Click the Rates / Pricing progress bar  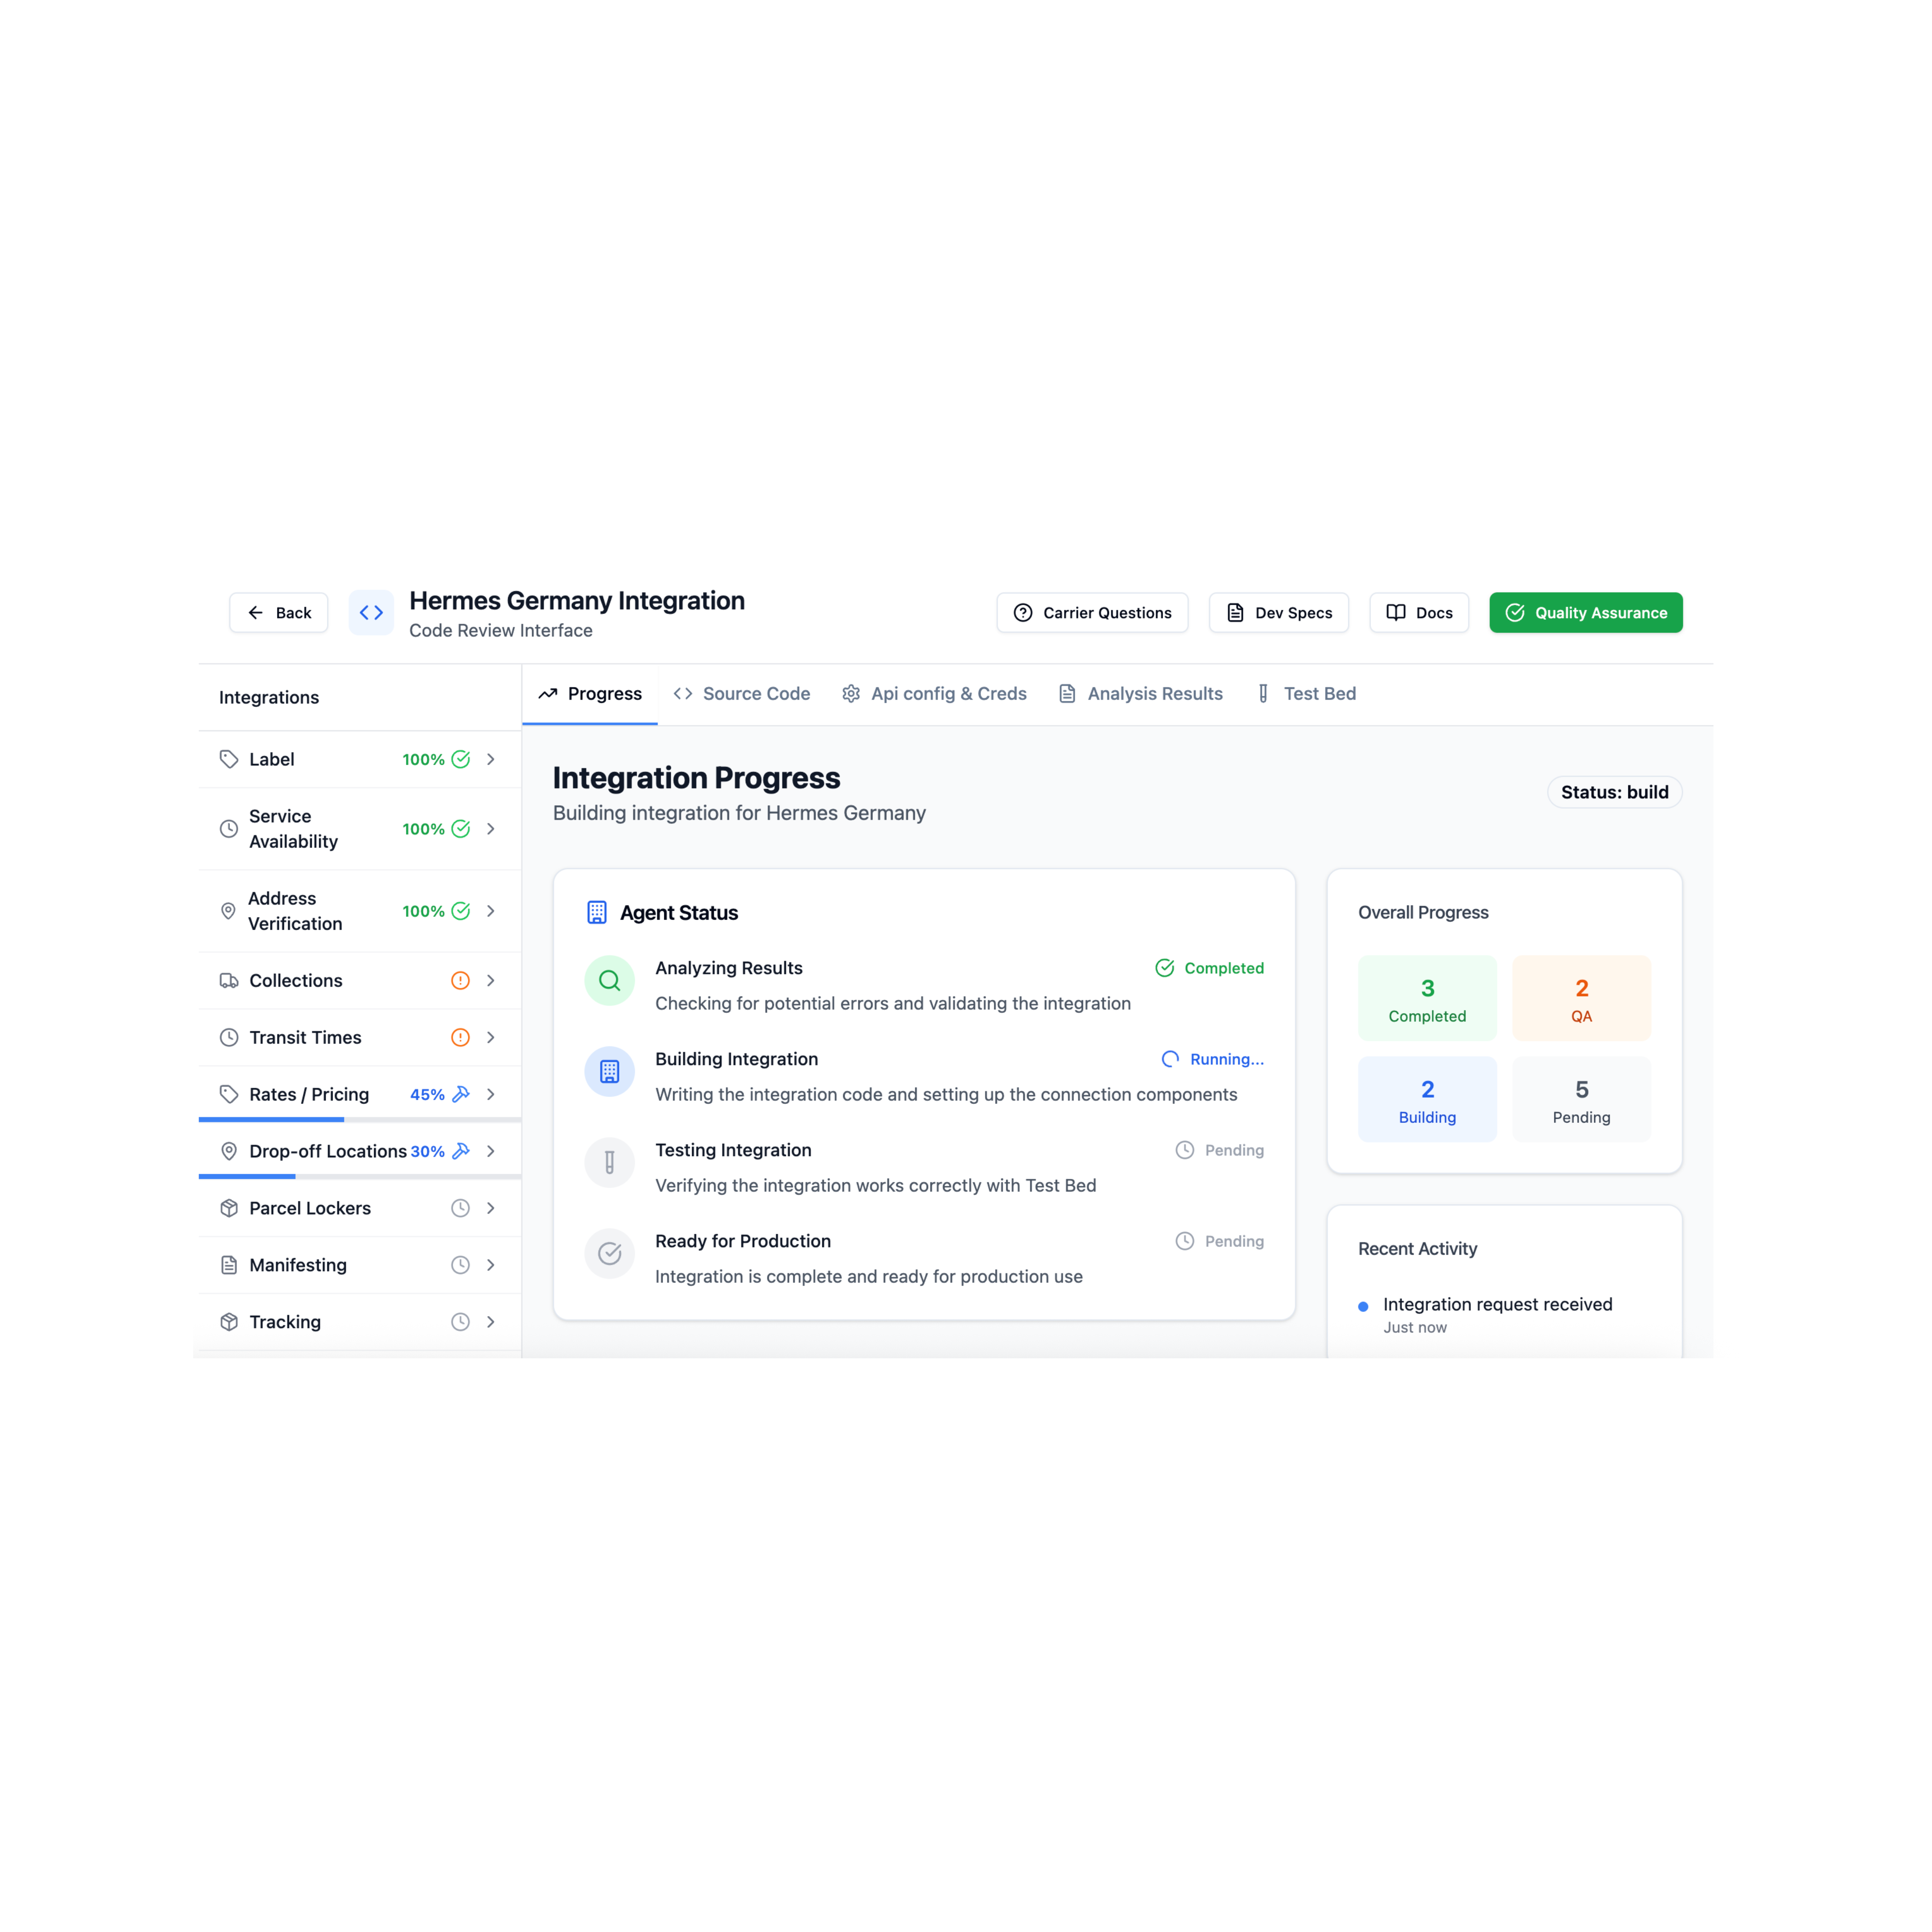360,1120
